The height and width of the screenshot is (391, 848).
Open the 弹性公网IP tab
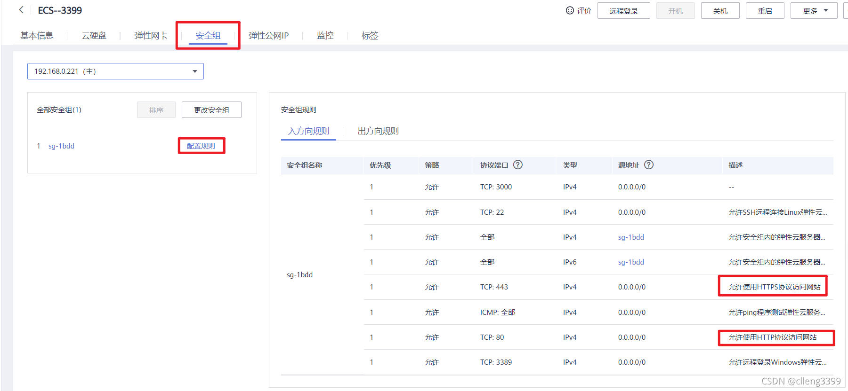(x=268, y=36)
